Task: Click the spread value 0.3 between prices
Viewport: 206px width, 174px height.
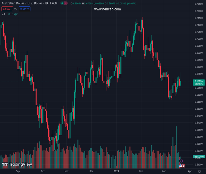Action: pos(16,9)
